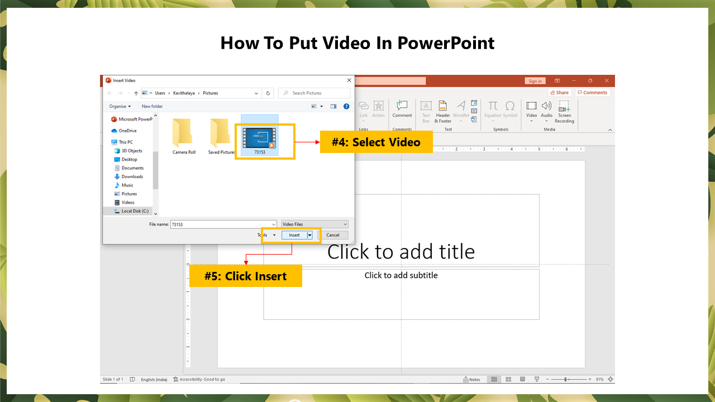This screenshot has height=402, width=715.
Task: Refresh the Pictures folder listing
Action: [x=268, y=93]
